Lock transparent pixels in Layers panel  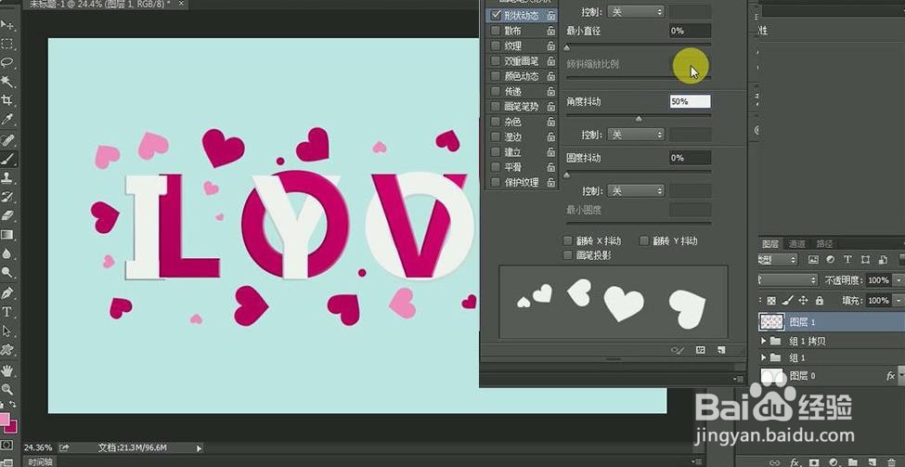pos(771,301)
